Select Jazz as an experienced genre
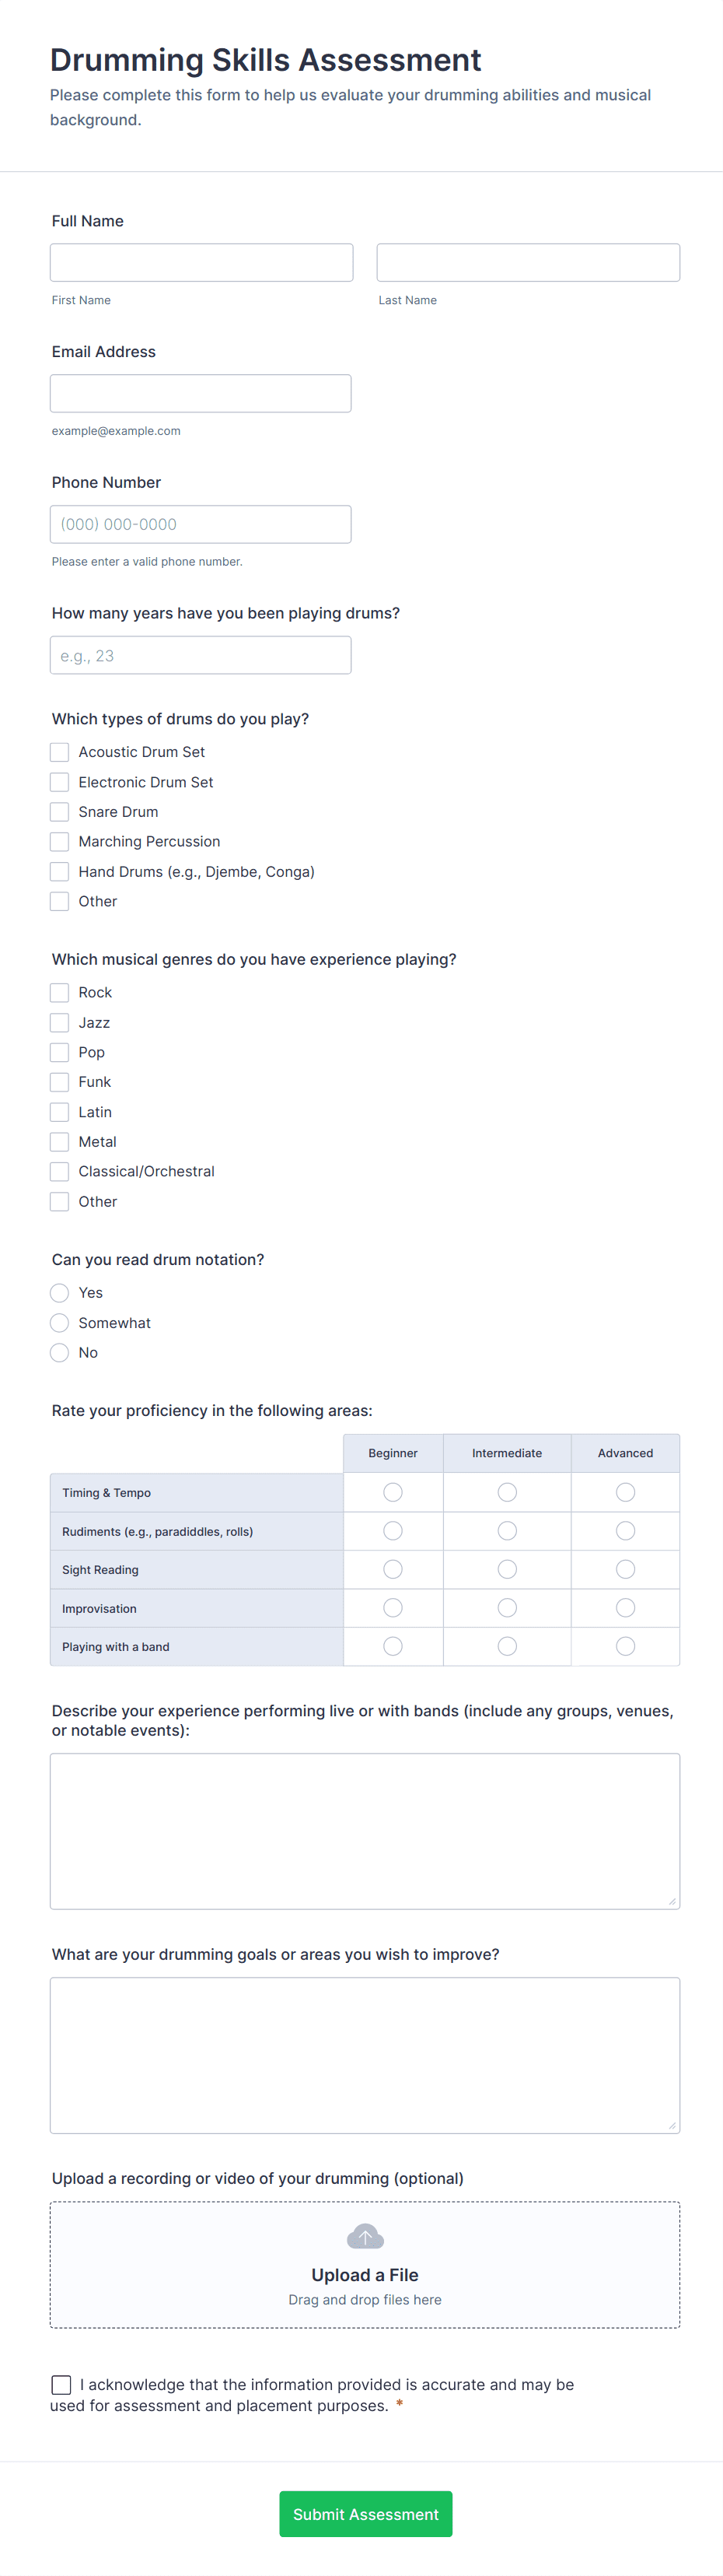The width and height of the screenshot is (723, 2576). coord(59,1022)
